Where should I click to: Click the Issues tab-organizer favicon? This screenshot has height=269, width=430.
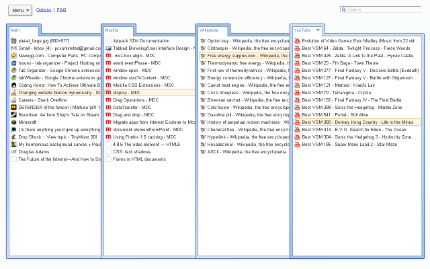tap(13, 63)
